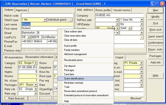Expand the Title dropdown showing 1 Mr.

(x=45, y=20)
